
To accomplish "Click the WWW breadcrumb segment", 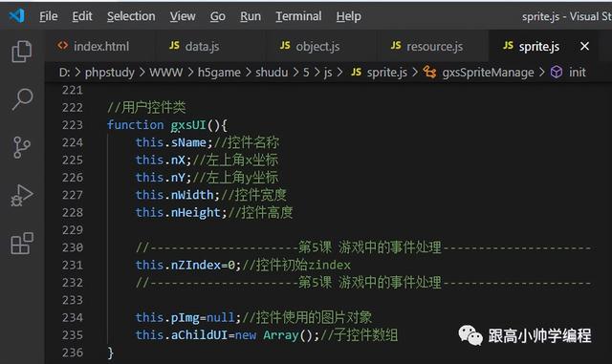I will [x=165, y=73].
